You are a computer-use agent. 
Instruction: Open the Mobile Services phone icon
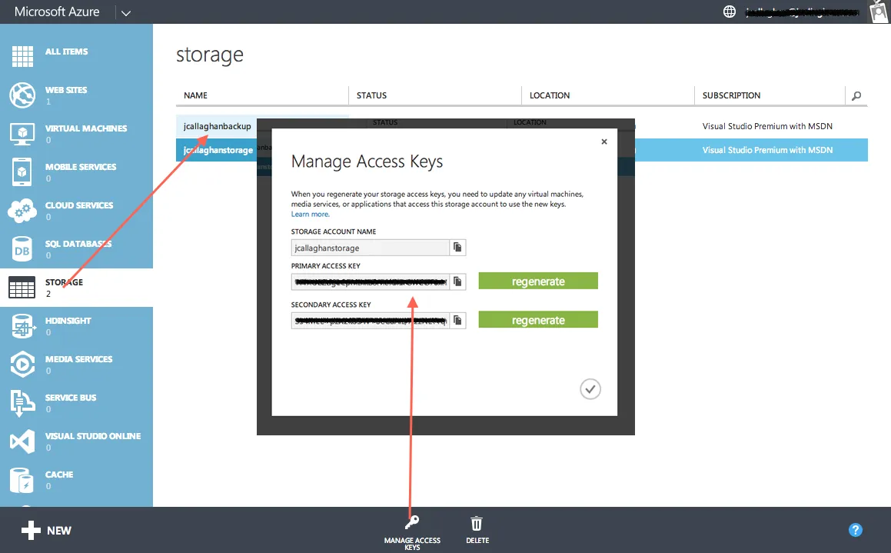(22, 172)
